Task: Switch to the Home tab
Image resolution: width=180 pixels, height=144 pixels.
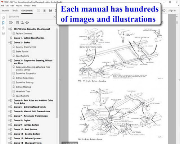Action: click(5, 10)
